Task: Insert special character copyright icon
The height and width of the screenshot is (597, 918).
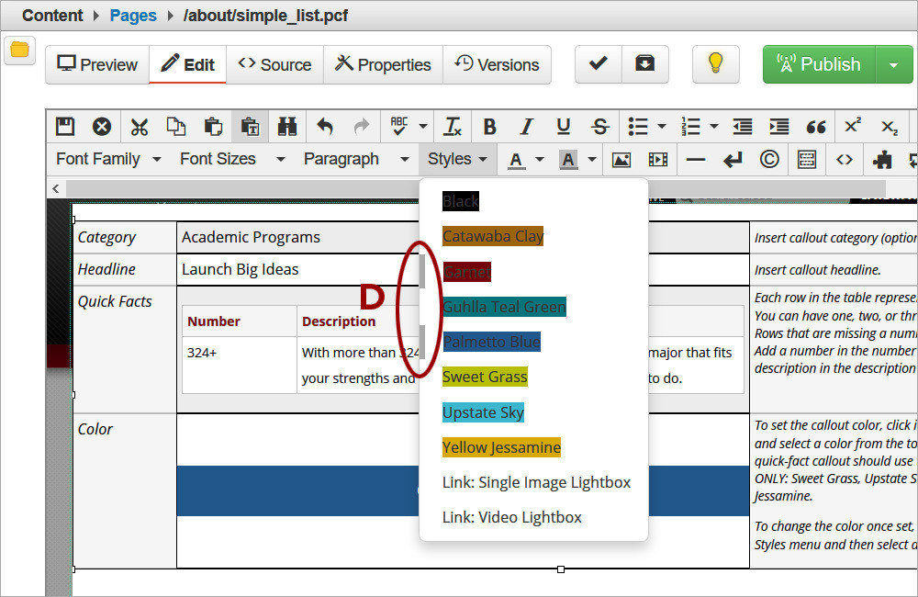Action: click(769, 160)
